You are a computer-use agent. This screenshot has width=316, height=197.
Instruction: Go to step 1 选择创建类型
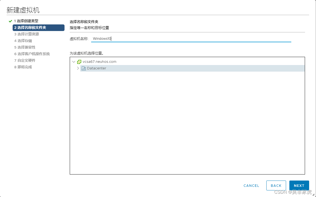[x=26, y=21]
